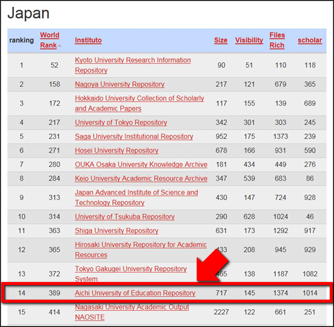Select visibility value 51 in Kyoto row
This screenshot has width=334, height=327.
[x=249, y=65]
